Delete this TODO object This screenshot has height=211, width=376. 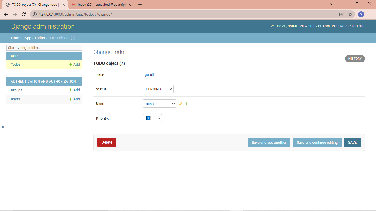tap(107, 142)
